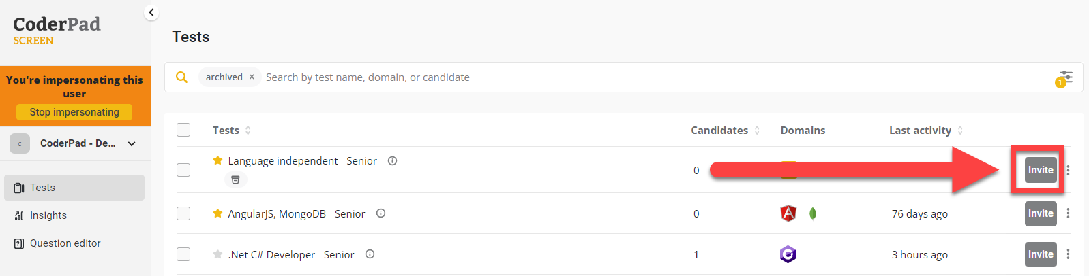Toggle favorite star for .Net C# Developer test
Viewport: 1089px width, 276px height.
[218, 254]
